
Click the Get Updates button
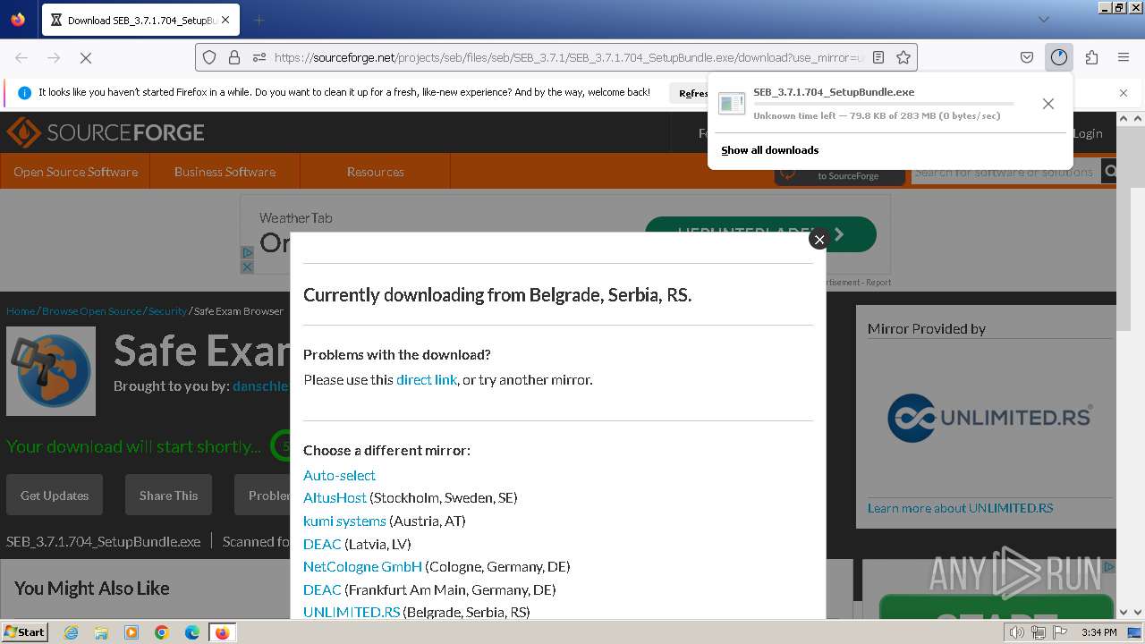tap(55, 495)
